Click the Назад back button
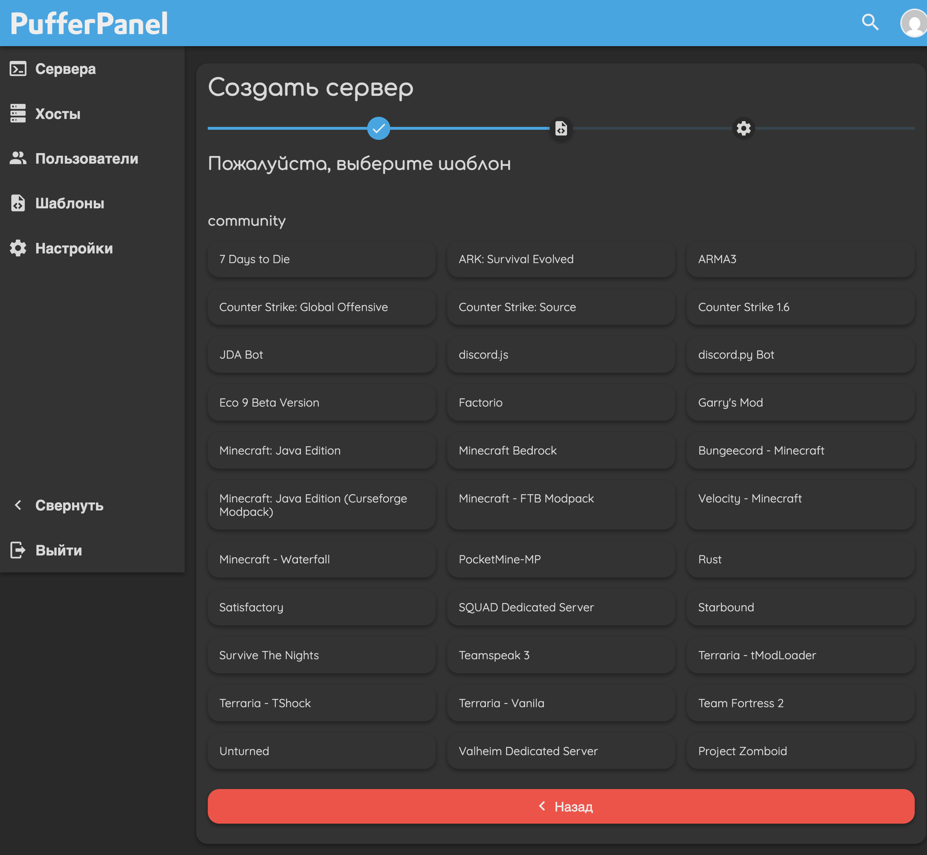The image size is (927, 855). pos(561,806)
